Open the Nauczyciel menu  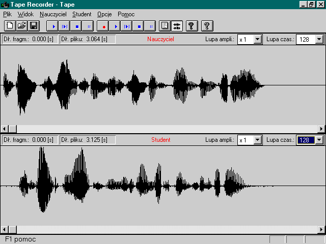53,14
